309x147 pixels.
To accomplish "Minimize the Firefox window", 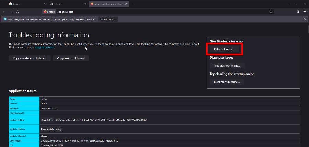I will click(x=288, y=4).
